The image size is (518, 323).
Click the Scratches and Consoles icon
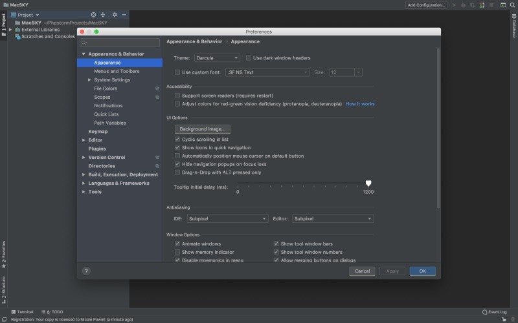point(18,37)
